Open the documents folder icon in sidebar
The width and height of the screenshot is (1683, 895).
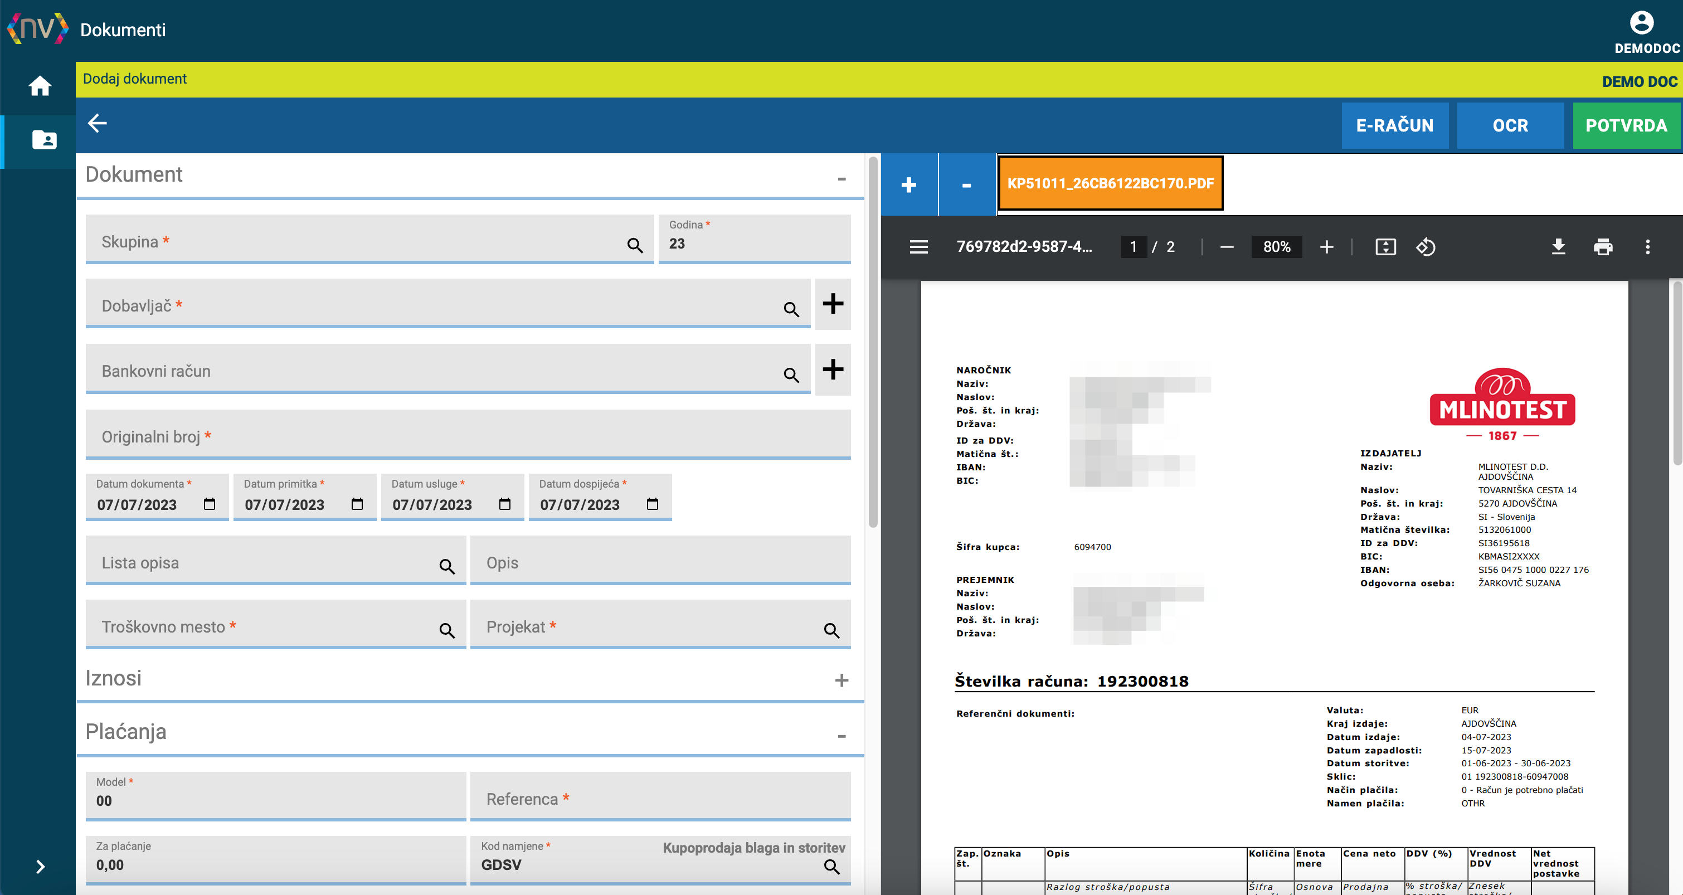coord(44,139)
